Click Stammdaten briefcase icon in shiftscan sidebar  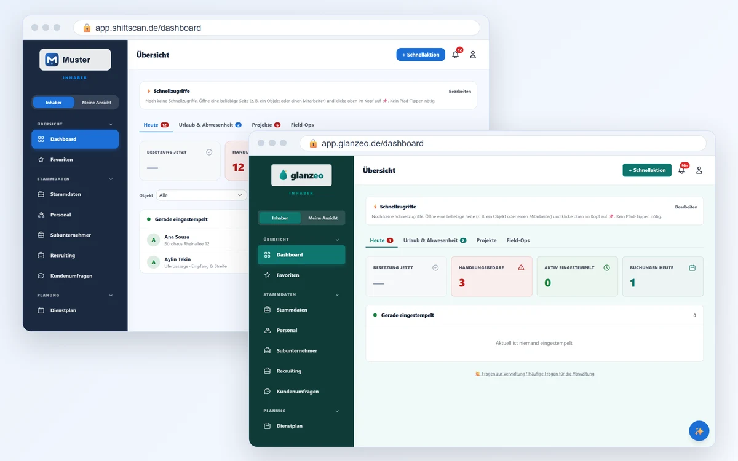pyautogui.click(x=41, y=194)
